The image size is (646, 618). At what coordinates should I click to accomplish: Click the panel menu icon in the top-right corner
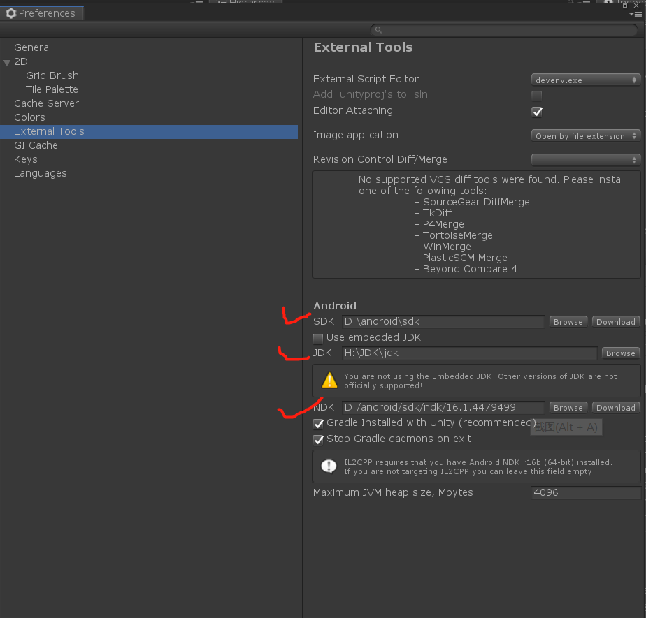638,13
